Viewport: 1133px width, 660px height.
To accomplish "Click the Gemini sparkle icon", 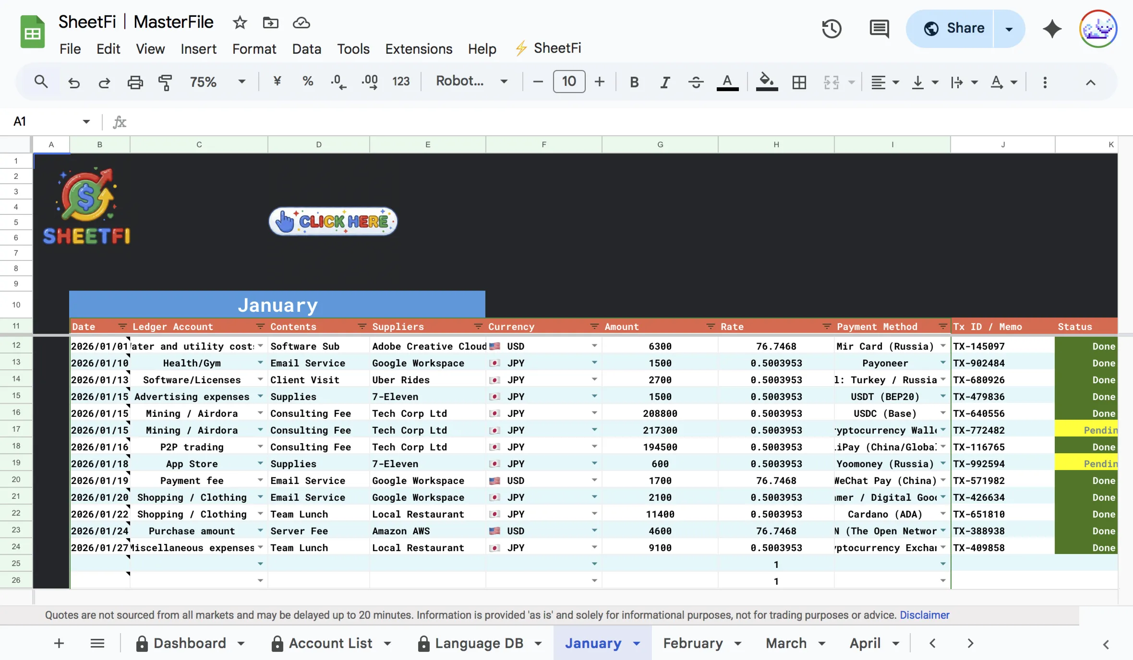I will (x=1052, y=29).
